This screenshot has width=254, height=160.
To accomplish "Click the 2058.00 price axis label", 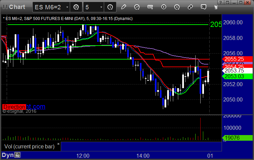I will (233, 38).
